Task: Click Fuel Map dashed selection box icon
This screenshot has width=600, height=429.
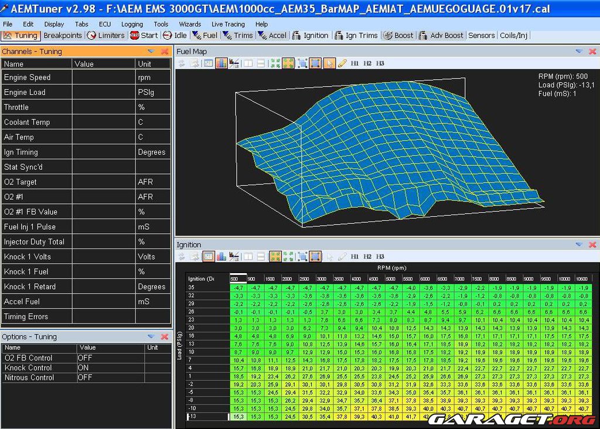Action: 302,63
